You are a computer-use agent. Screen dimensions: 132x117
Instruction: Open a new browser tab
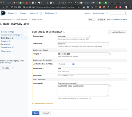pos(125,3)
